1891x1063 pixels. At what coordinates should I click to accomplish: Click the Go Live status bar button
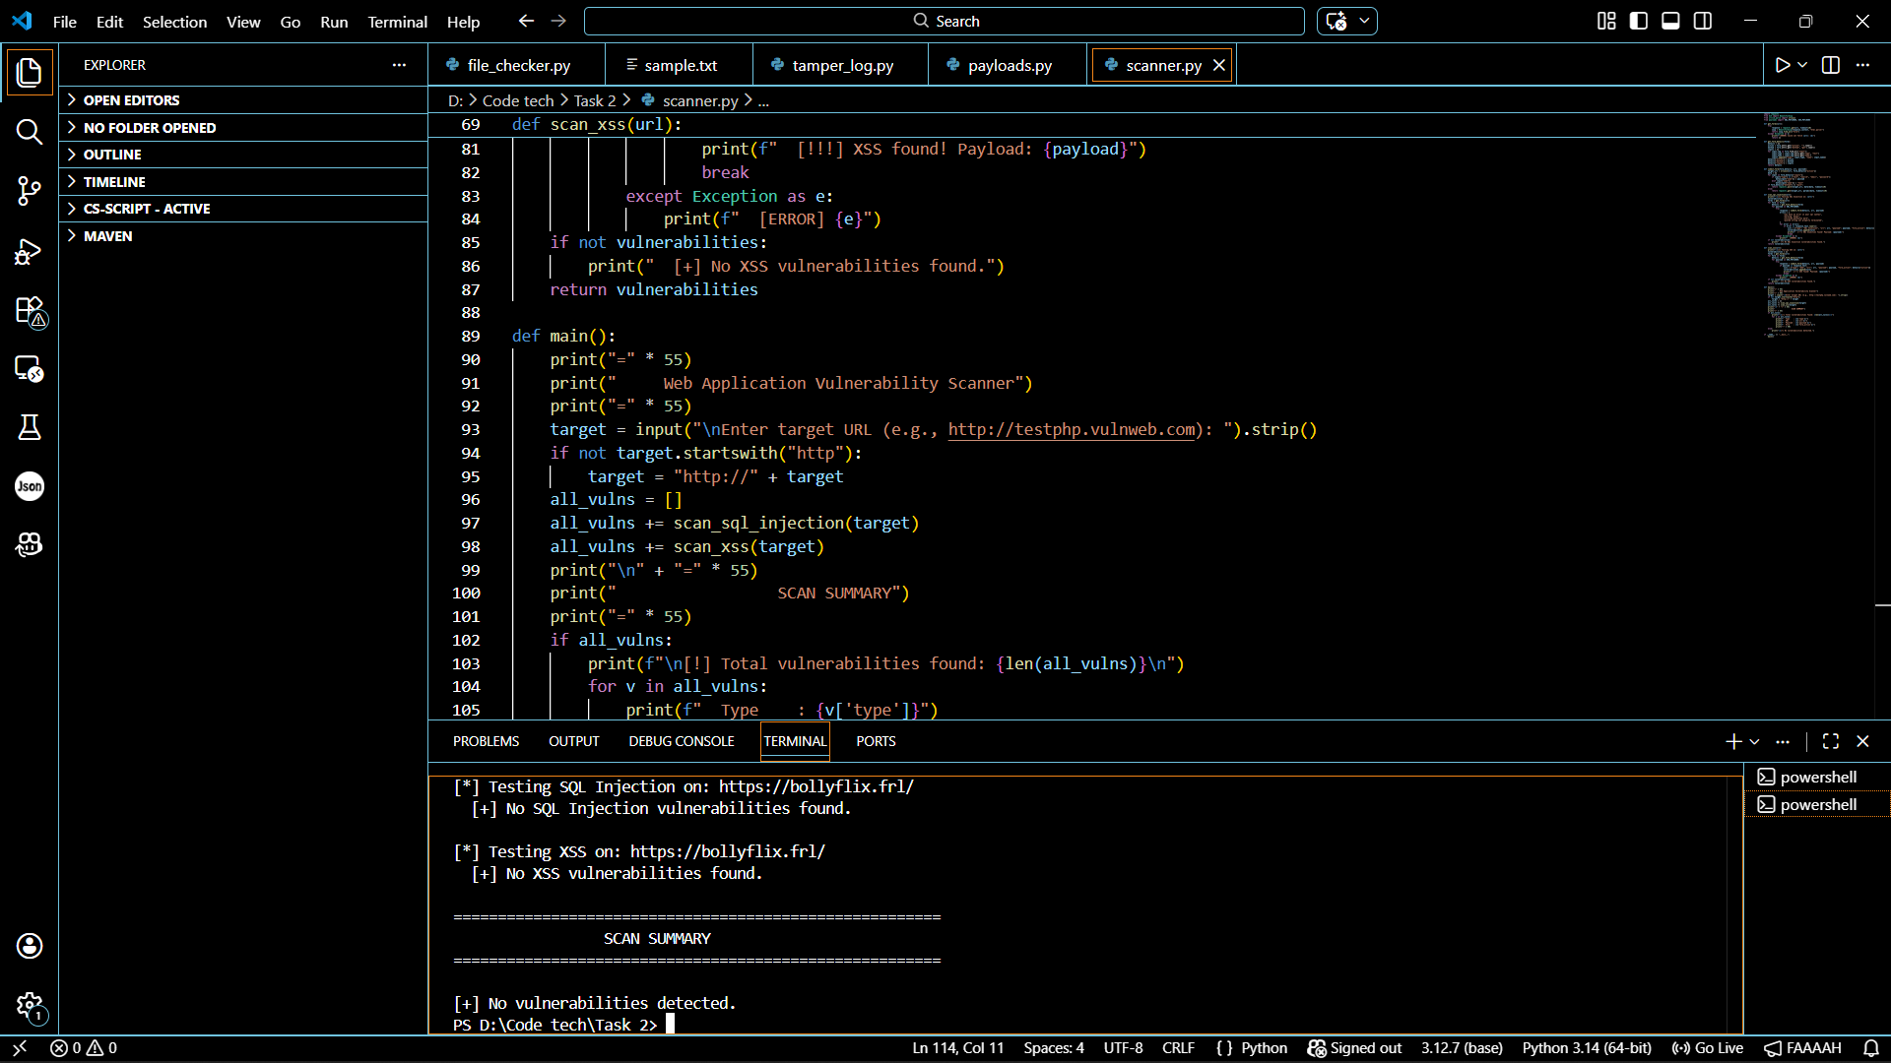pos(1708,1048)
